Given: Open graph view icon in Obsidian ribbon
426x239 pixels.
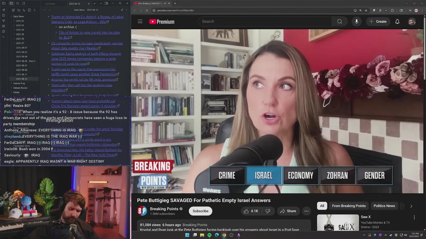Looking at the screenshot, I should click(x=4, y=21).
